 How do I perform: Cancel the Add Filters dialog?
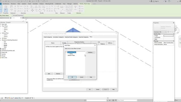[81, 77]
